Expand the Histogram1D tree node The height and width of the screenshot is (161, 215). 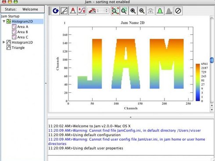coord(4,42)
